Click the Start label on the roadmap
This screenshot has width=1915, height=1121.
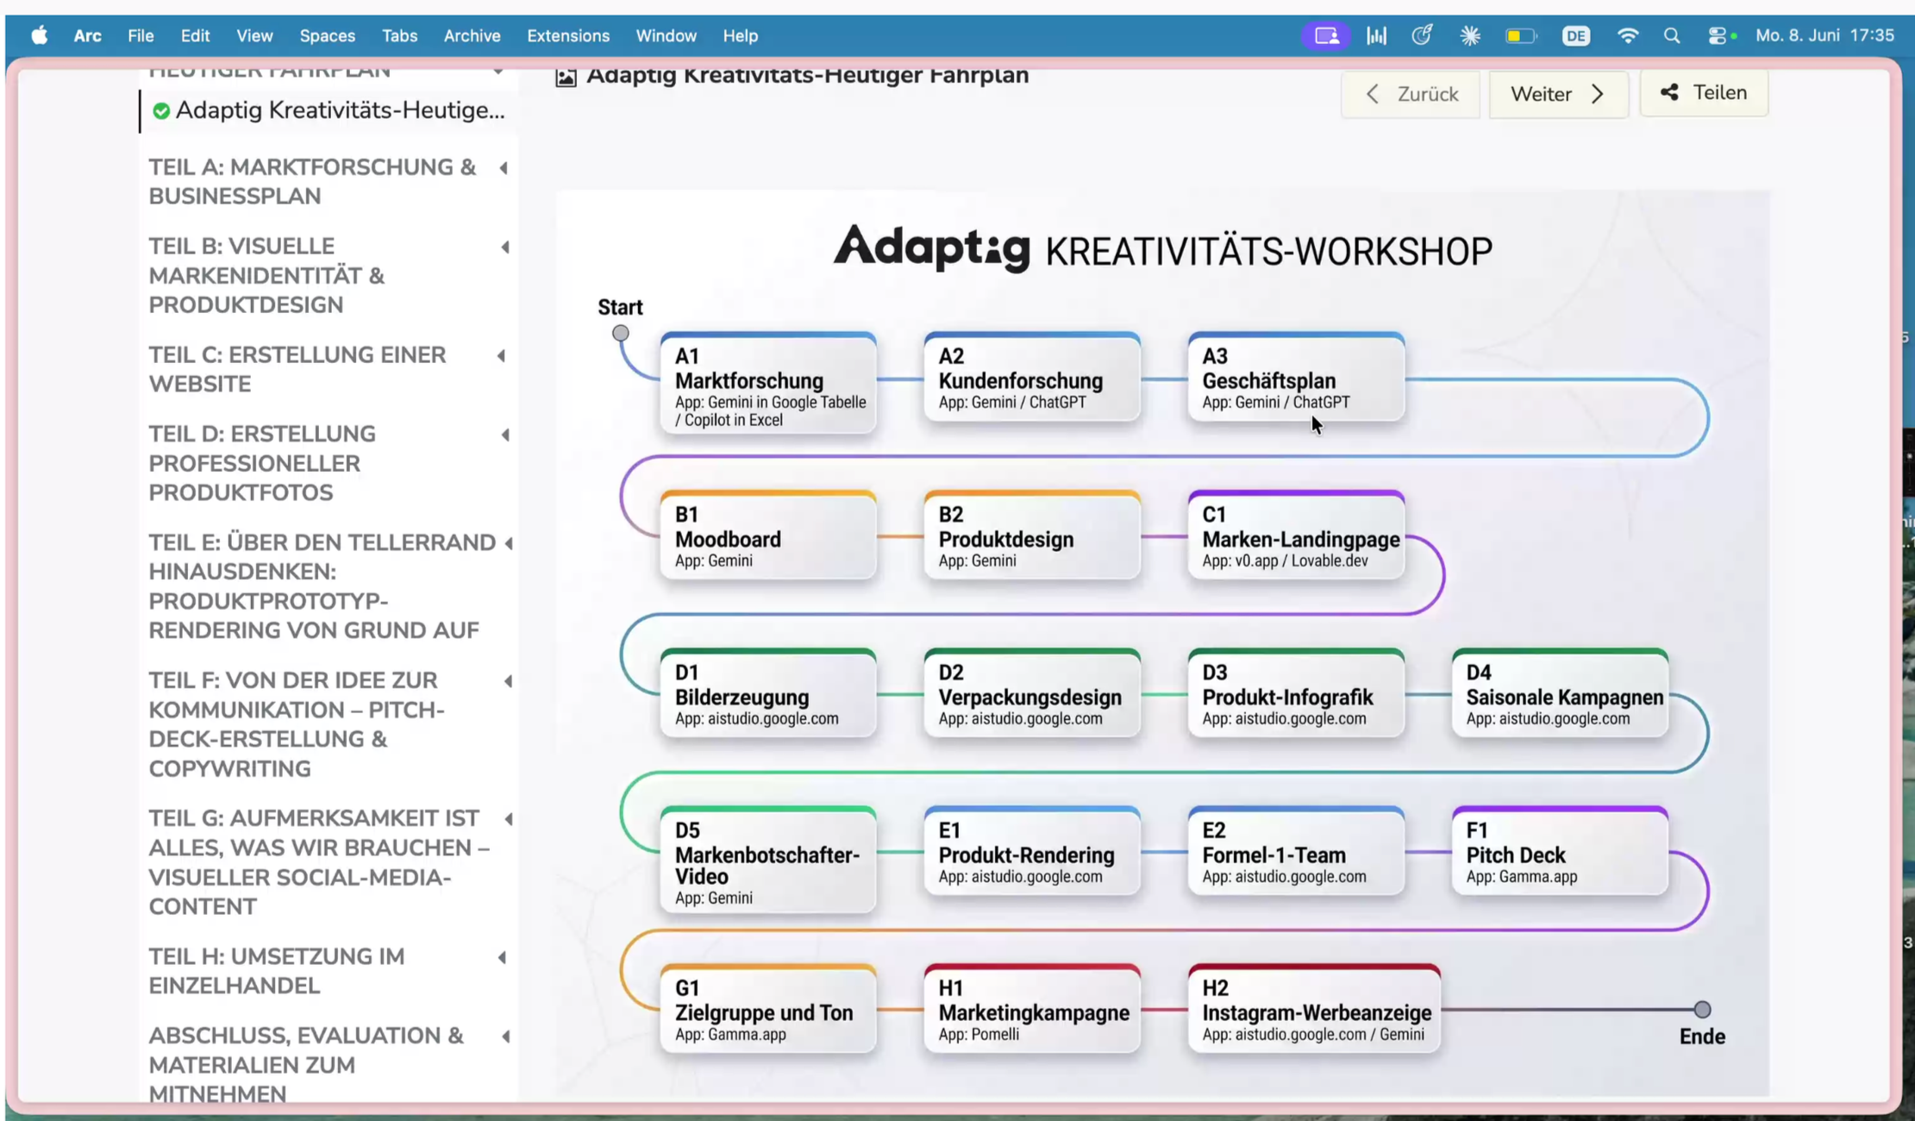[620, 307]
